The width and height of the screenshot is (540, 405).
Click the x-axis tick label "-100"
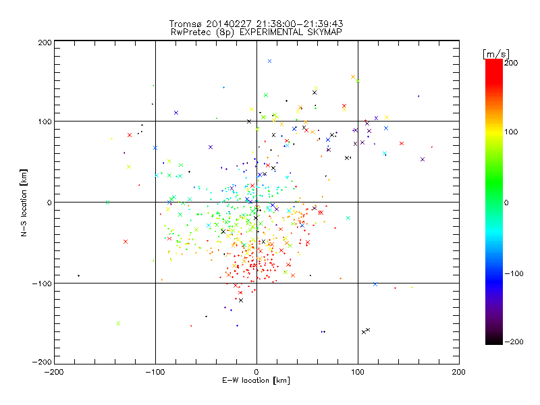pyautogui.click(x=155, y=372)
